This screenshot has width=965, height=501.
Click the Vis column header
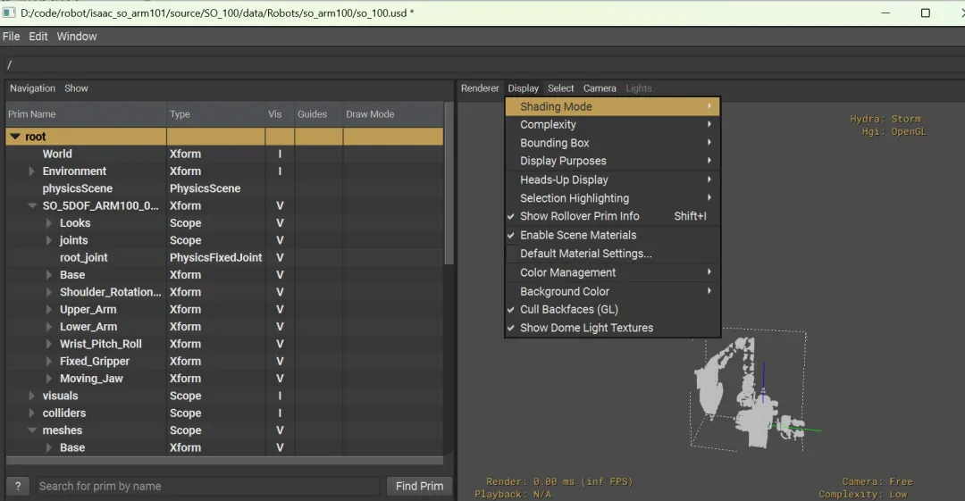(280, 114)
